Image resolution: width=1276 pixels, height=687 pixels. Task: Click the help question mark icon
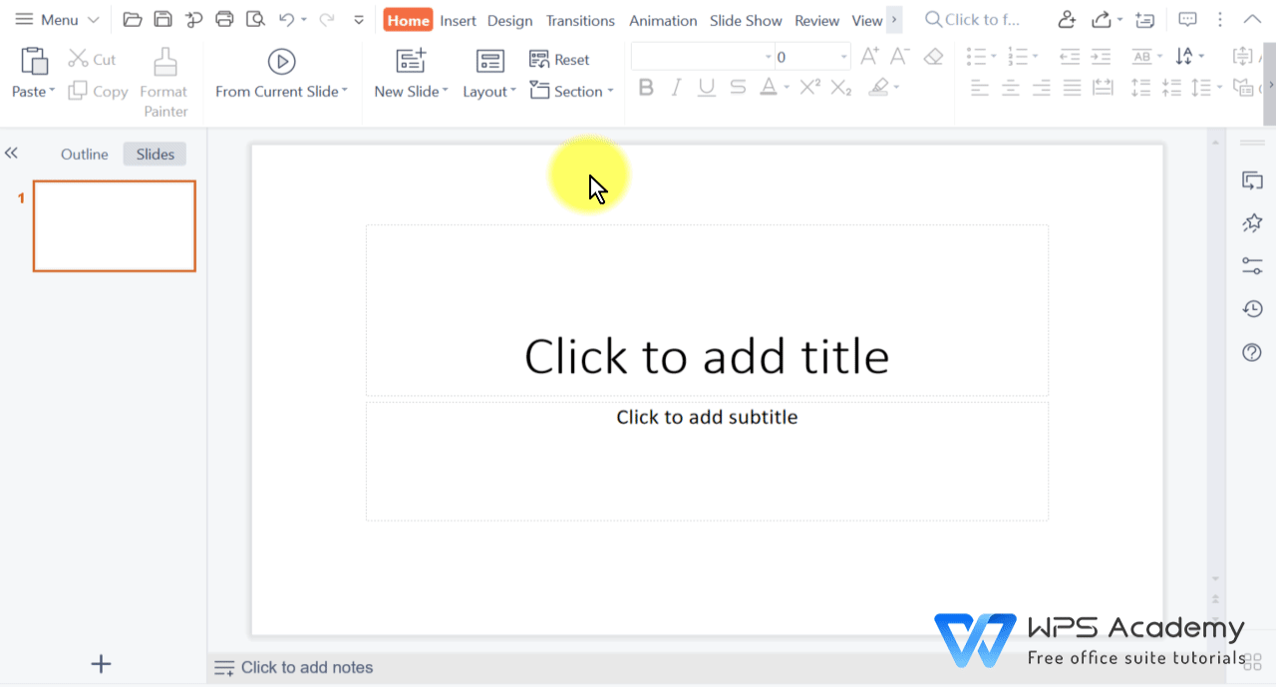pyautogui.click(x=1252, y=352)
